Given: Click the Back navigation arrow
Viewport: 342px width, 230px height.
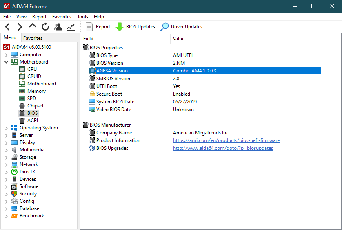Looking at the screenshot, I should click(8, 27).
